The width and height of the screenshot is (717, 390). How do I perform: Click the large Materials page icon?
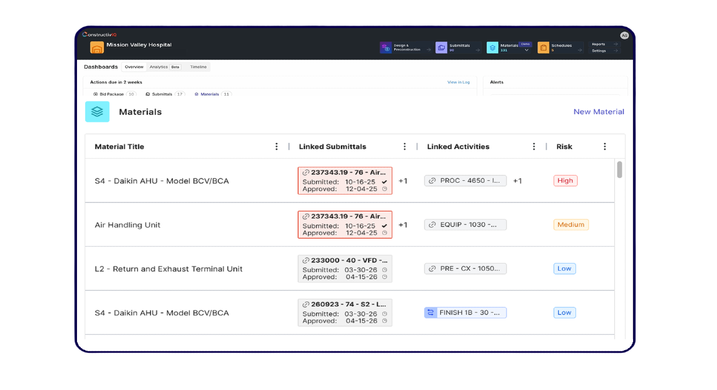(x=97, y=112)
